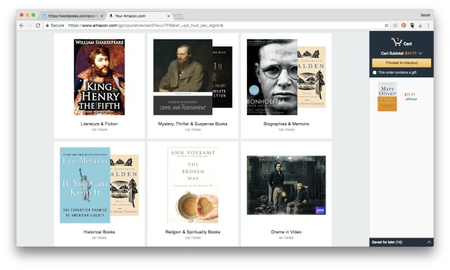Switch to the Your Amazon.com tab

coord(139,16)
